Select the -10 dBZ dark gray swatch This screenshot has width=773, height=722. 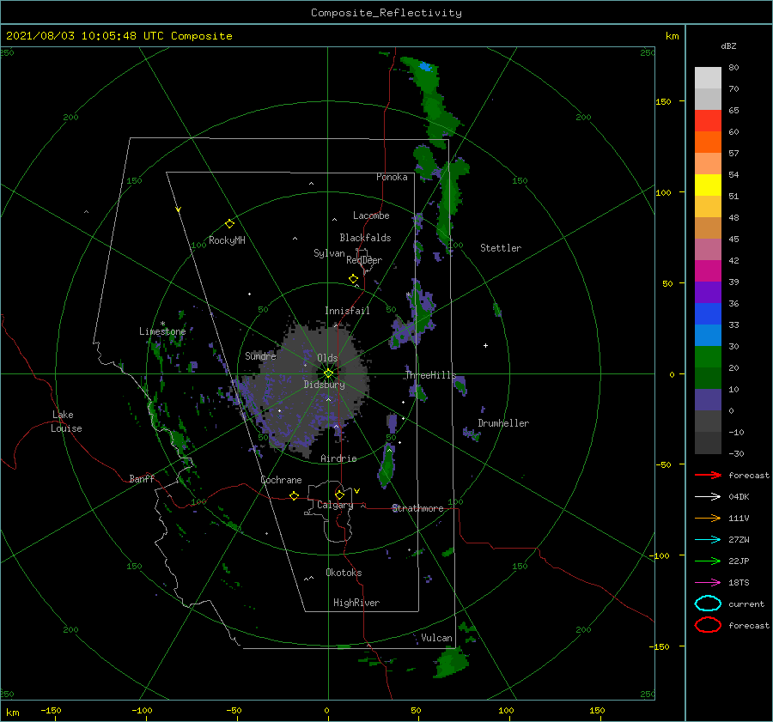tap(708, 443)
